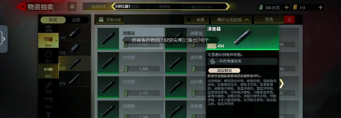Open the 配件 attachments category
341x118 pixels.
tap(48, 40)
